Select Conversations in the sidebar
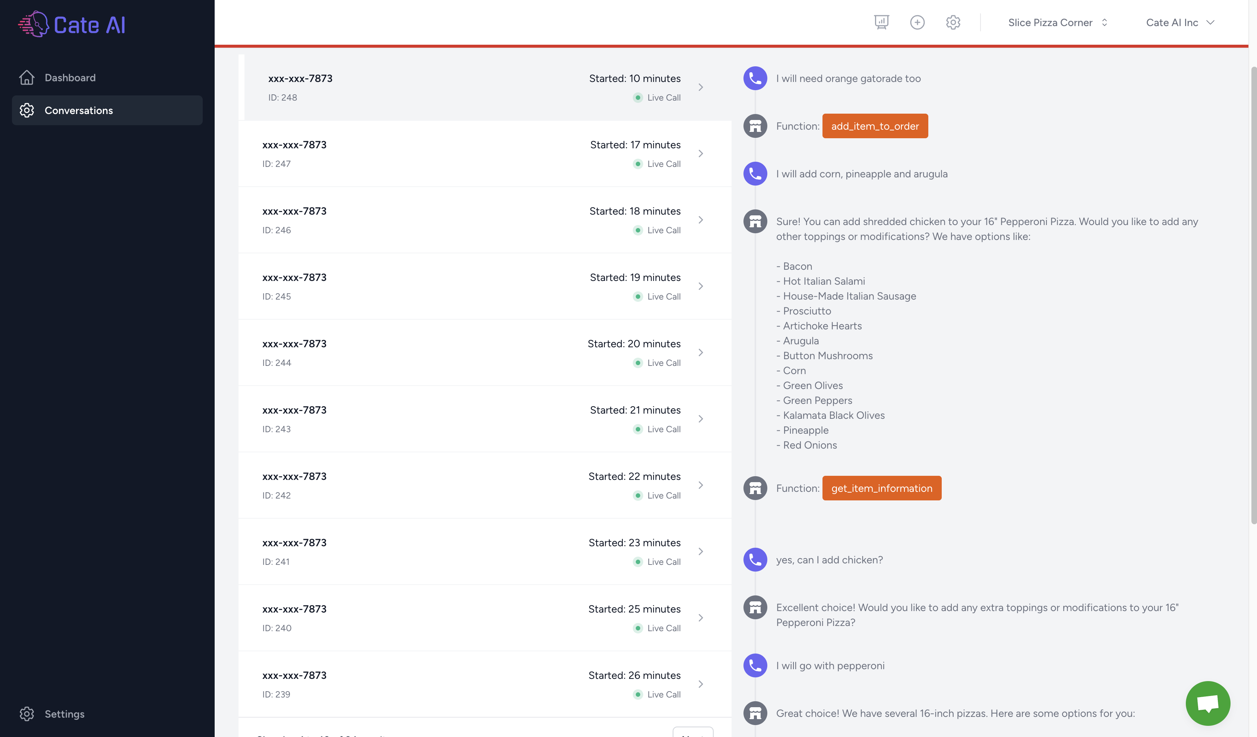The height and width of the screenshot is (737, 1257). [x=107, y=110]
